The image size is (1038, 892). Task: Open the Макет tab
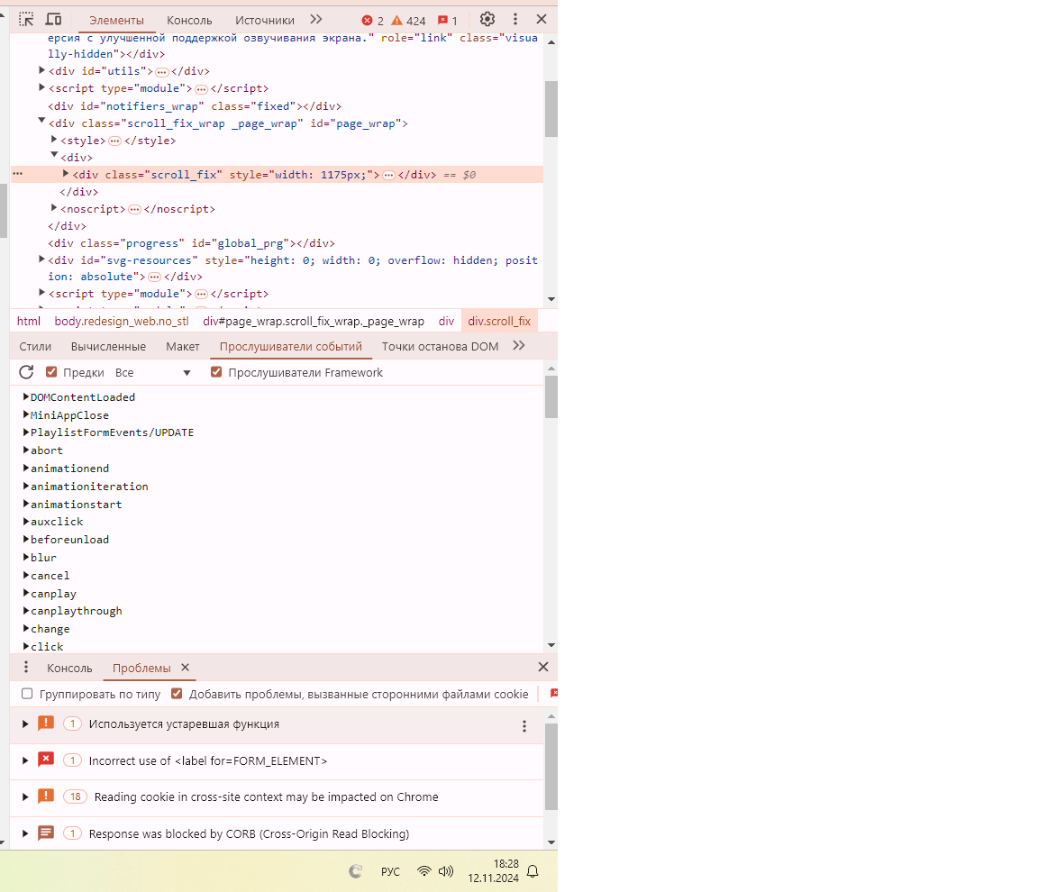coord(183,346)
